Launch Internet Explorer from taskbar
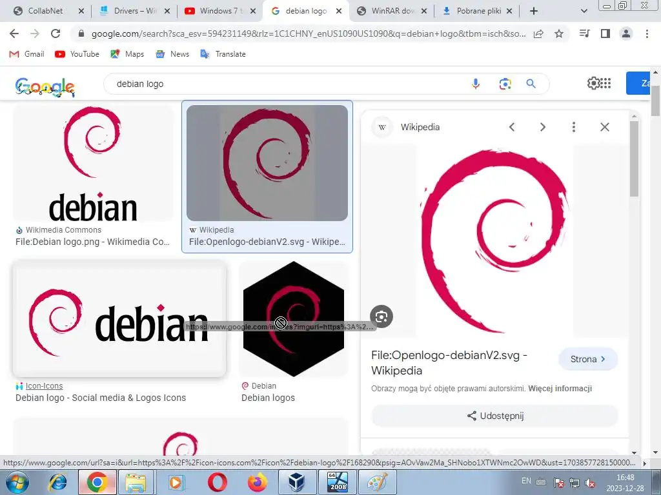Image resolution: width=661 pixels, height=495 pixels. (x=57, y=482)
